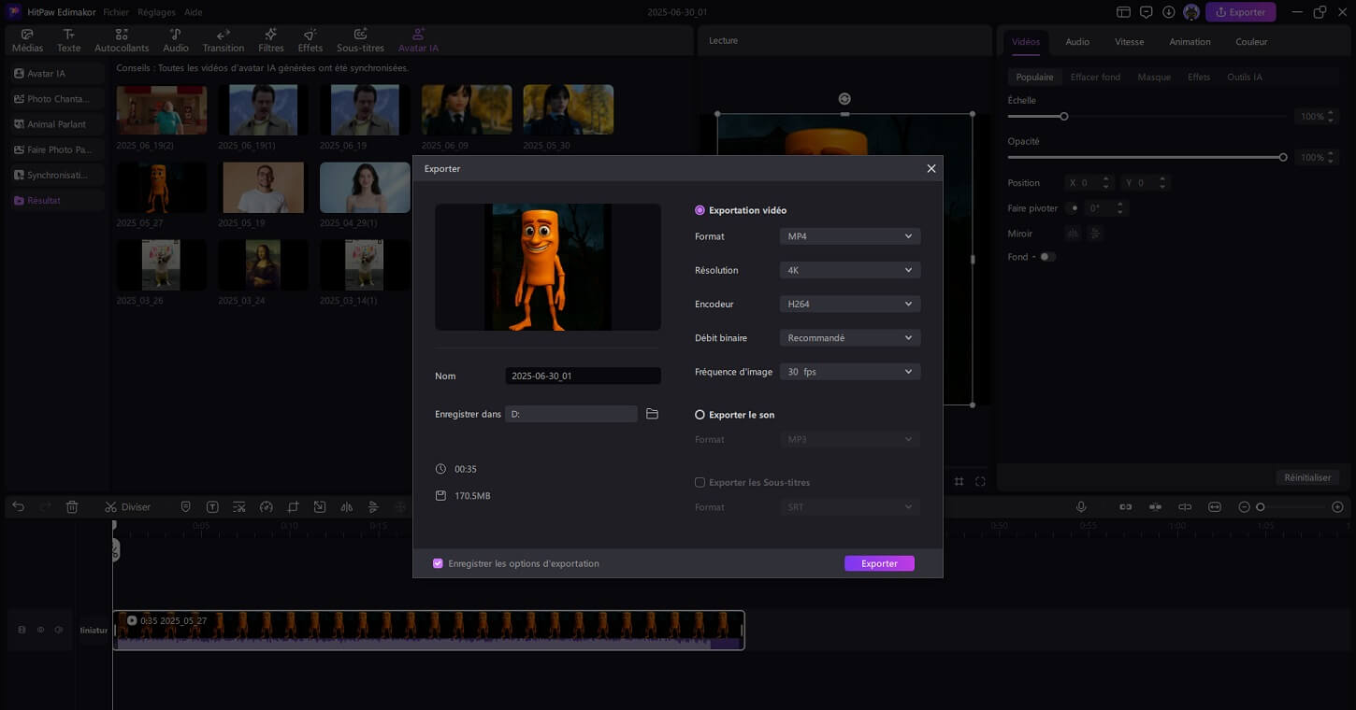Viewport: 1356px width, 710px height.
Task: Click the Échelle slider handle
Action: tap(1064, 117)
